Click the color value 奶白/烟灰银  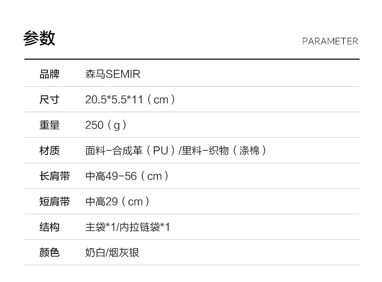pyautogui.click(x=112, y=252)
